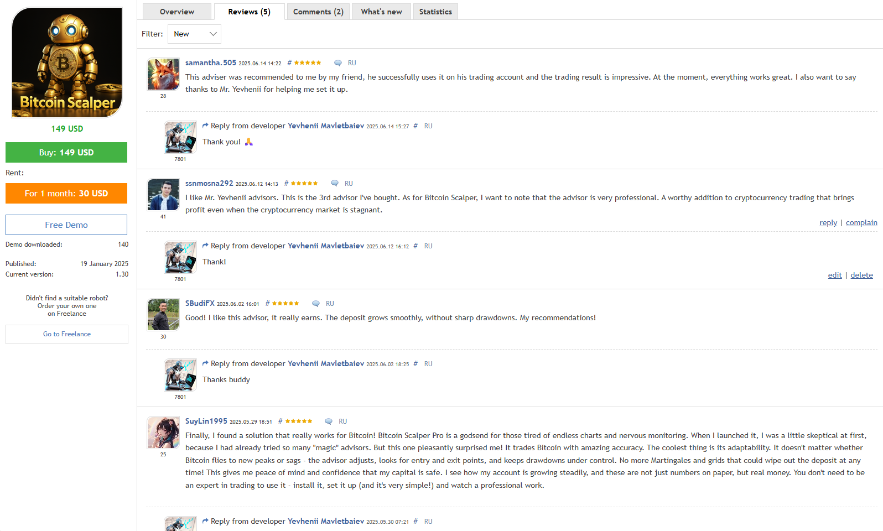Click the Buy: 149 USD button

(x=66, y=153)
